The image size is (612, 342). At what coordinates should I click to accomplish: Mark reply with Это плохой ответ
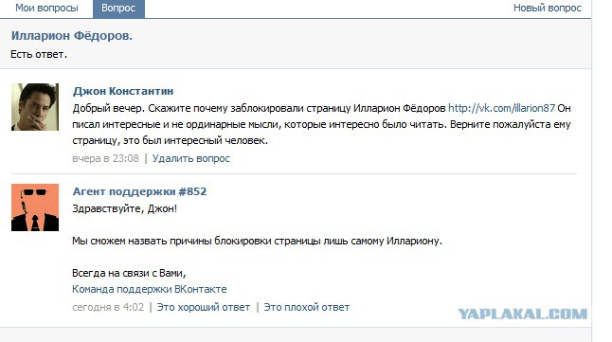coord(307,307)
